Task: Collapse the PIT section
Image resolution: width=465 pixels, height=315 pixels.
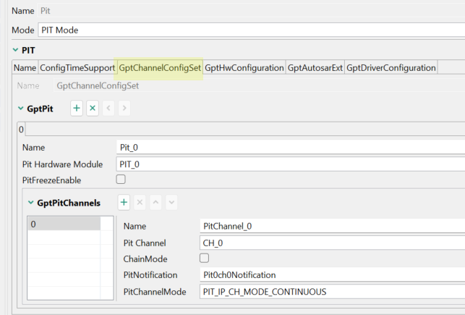Action: point(16,50)
